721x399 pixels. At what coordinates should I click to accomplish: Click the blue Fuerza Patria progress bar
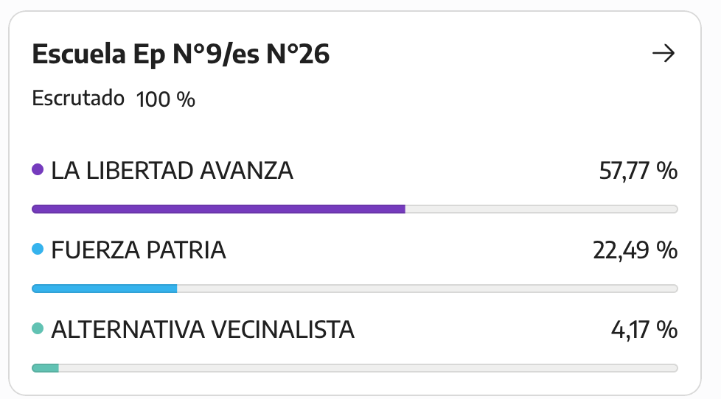click(105, 289)
